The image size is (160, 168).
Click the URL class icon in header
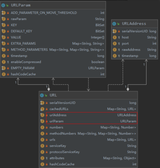pos(42,95)
